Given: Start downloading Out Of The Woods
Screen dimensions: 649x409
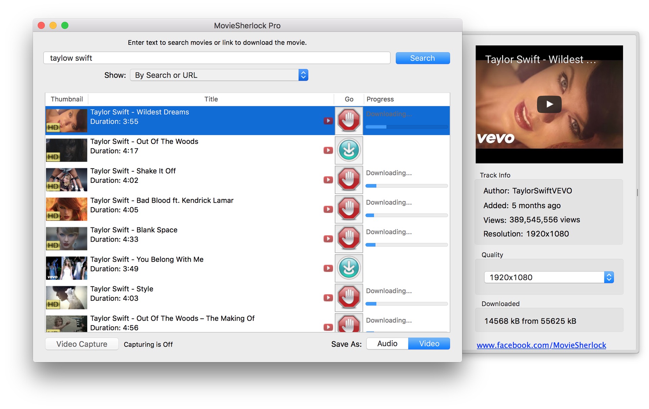Looking at the screenshot, I should [x=349, y=150].
